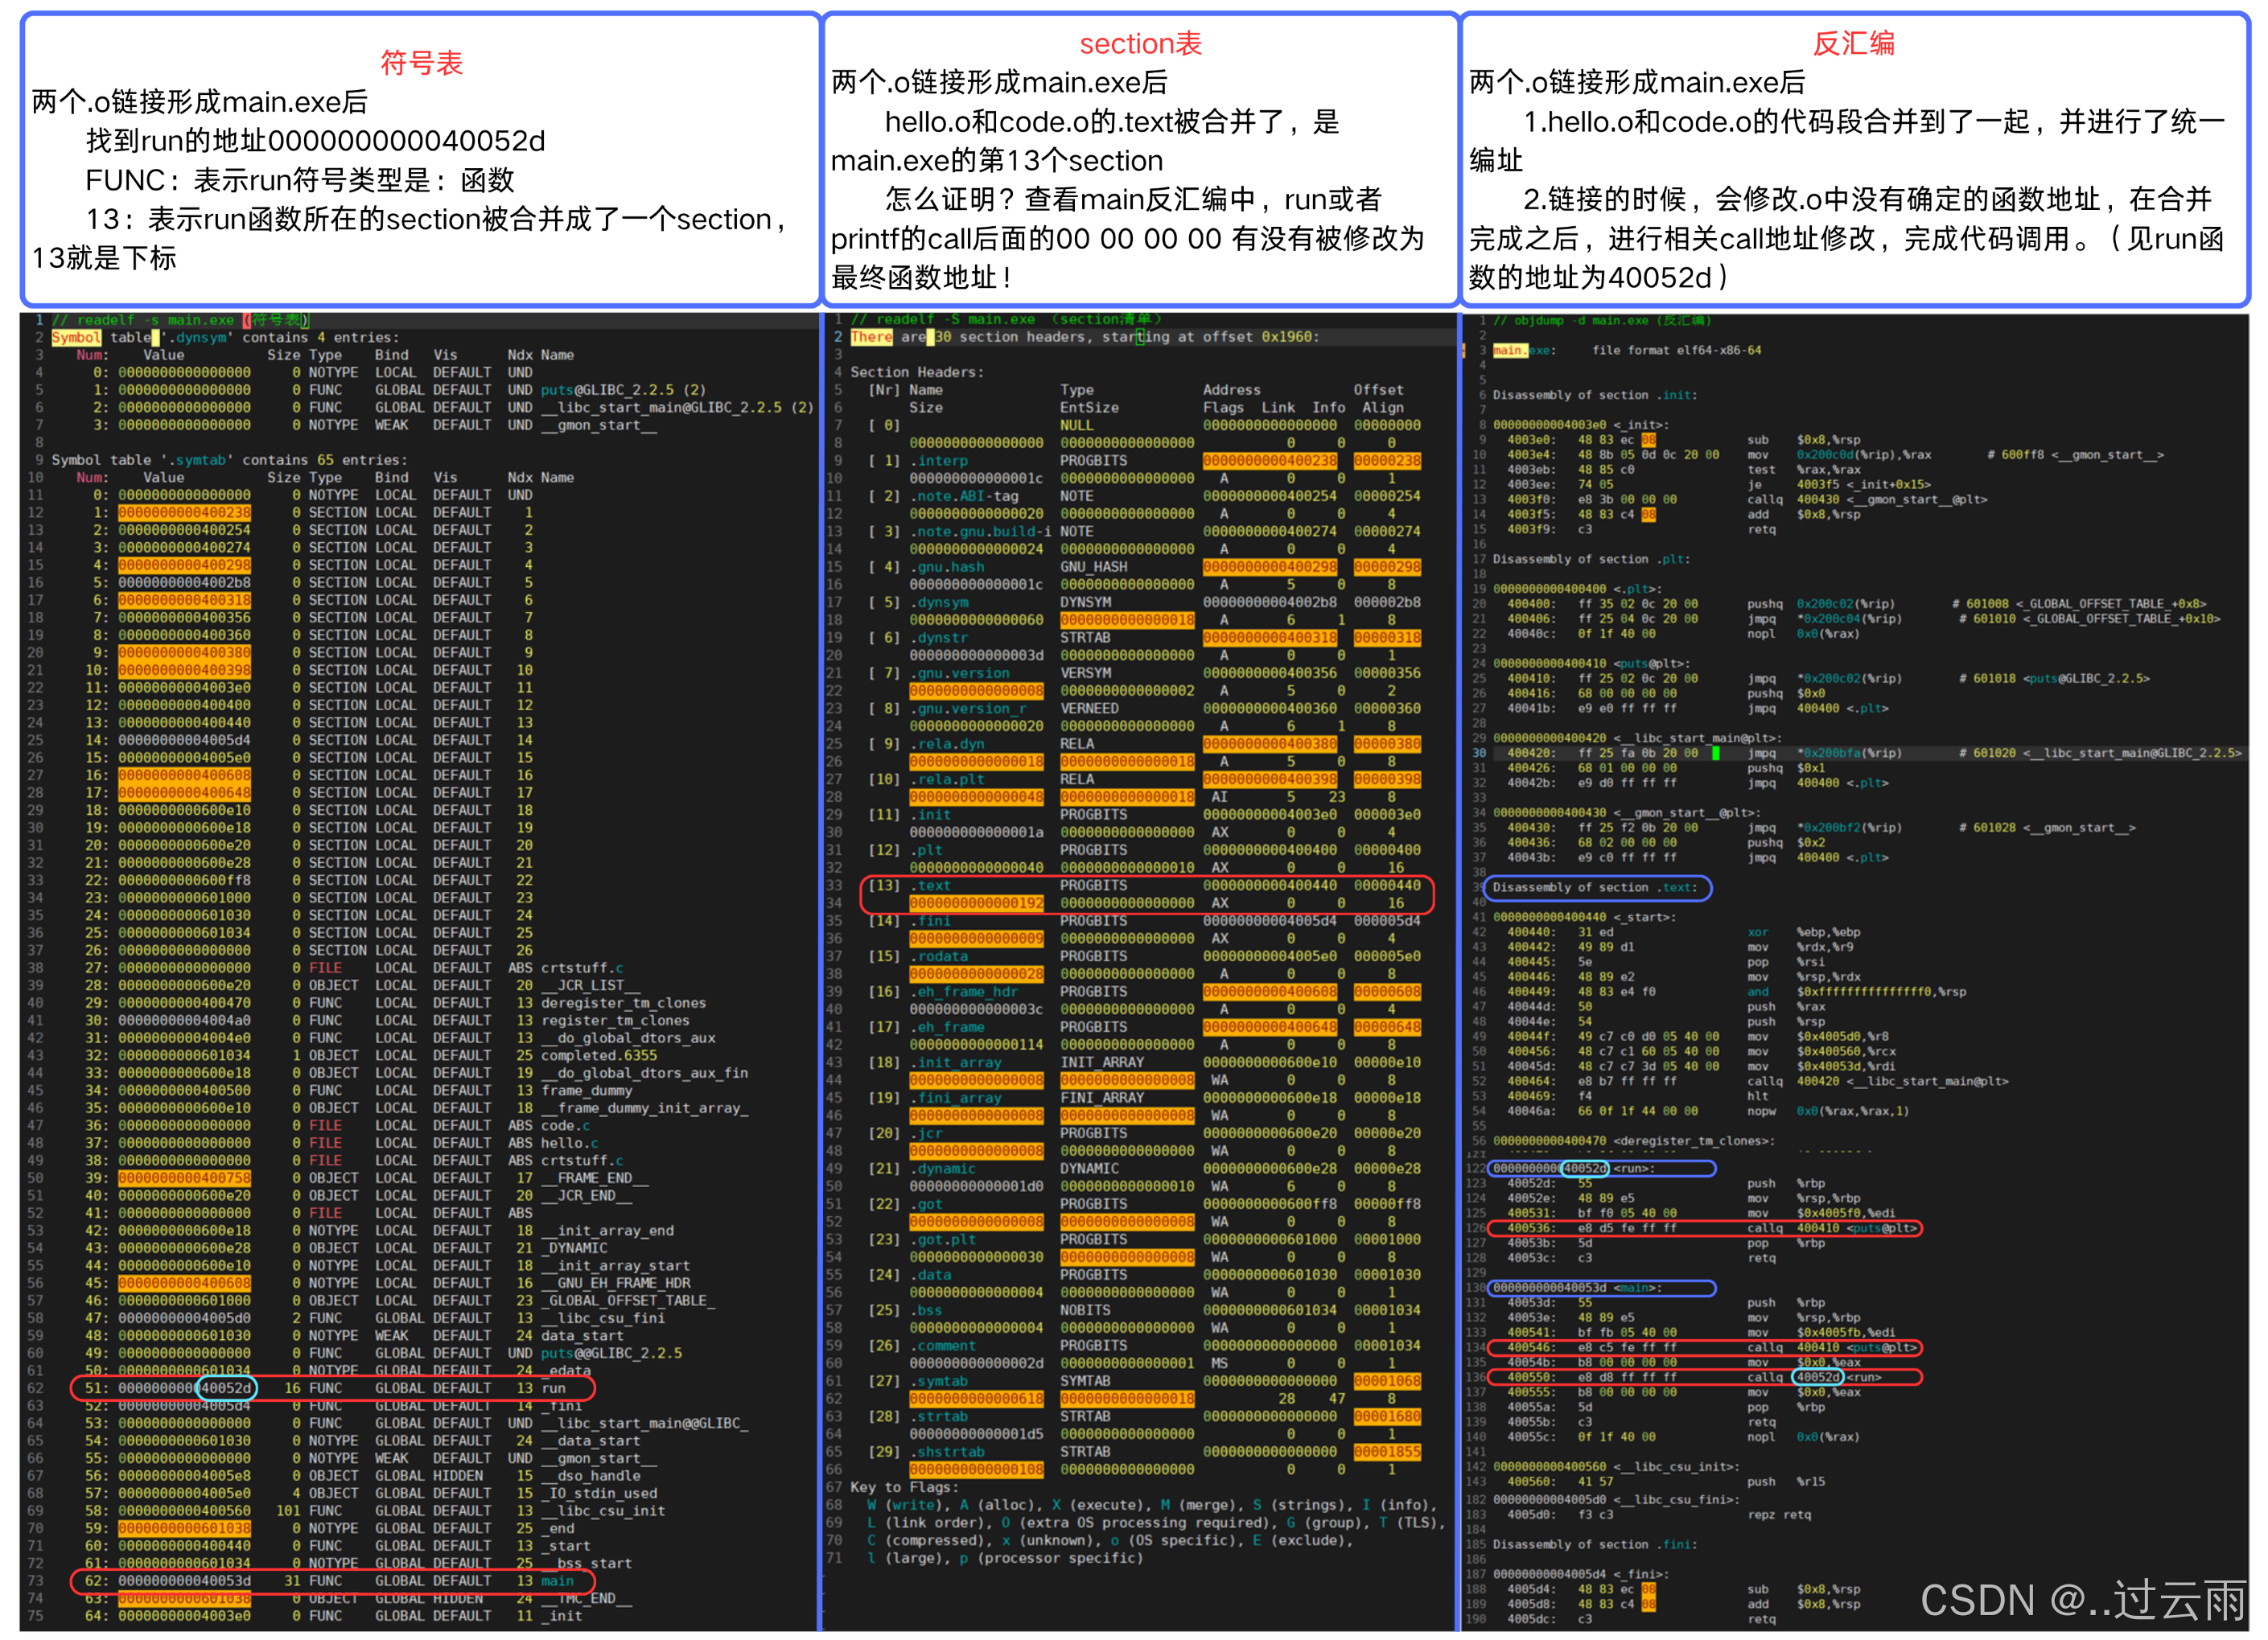This screenshot has width=2268, height=1640.
Task: Select the section表 panel title
Action: pos(1140,43)
